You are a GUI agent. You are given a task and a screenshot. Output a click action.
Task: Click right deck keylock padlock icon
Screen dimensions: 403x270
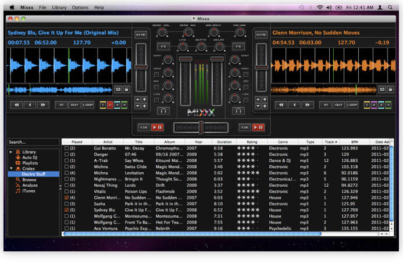(x=390, y=90)
